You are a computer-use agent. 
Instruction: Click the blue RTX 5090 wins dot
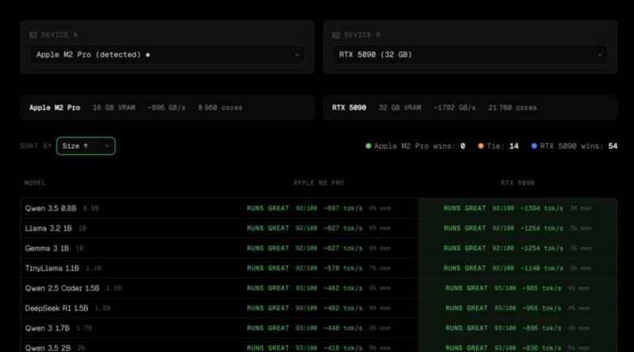534,146
